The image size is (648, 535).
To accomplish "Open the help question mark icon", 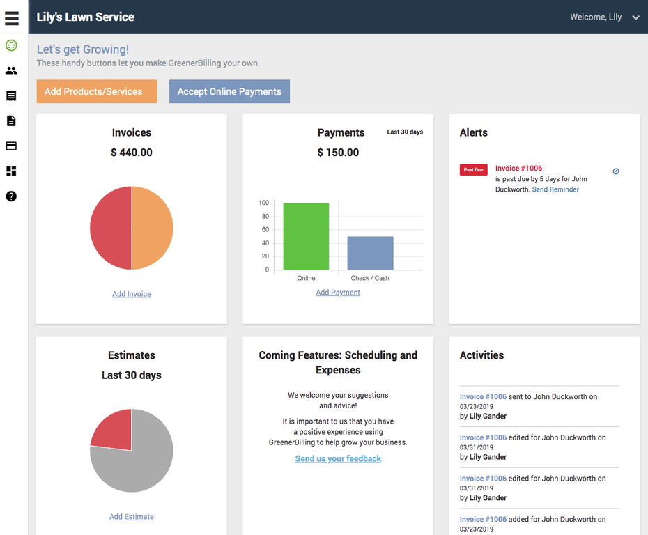I will tap(11, 196).
